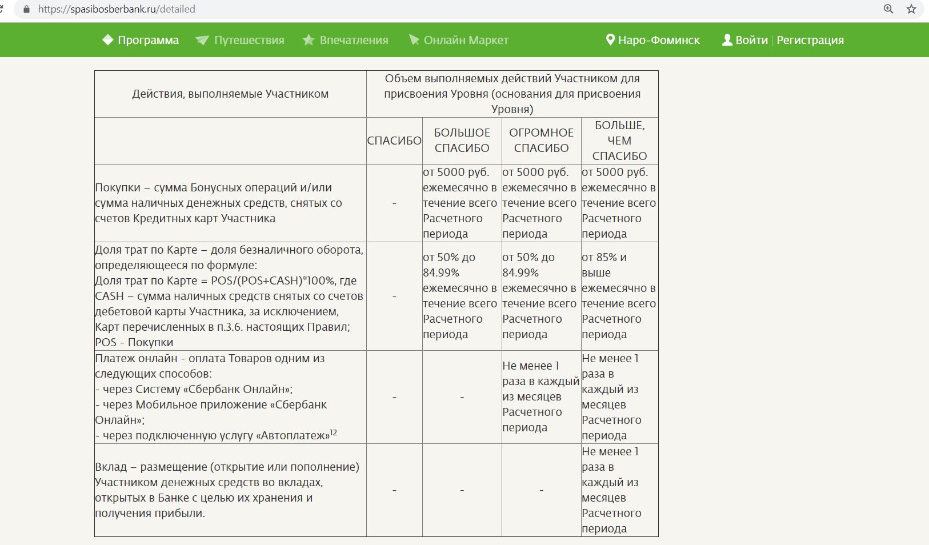Click "Не менее 1 раза" cell in Вклад row
The height and width of the screenshot is (545, 929).
click(x=619, y=490)
